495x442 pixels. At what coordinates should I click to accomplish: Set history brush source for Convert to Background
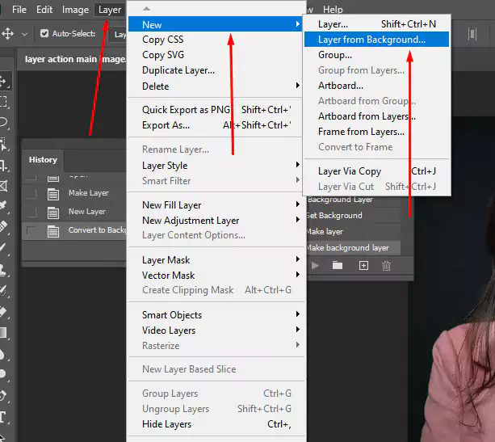[x=31, y=231]
